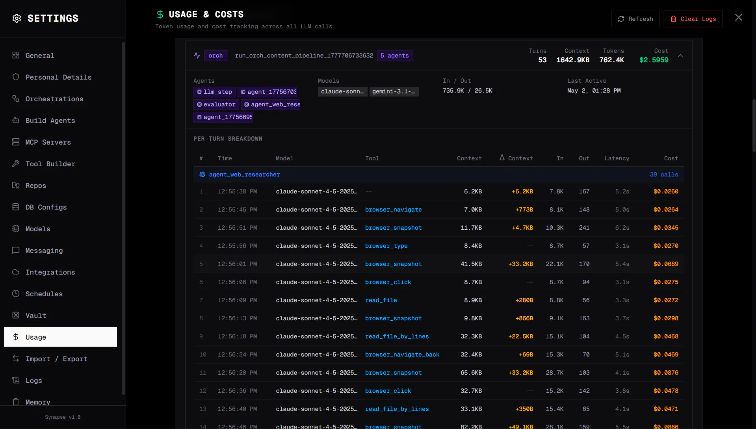Click the Tool Builder wrench icon
The width and height of the screenshot is (756, 429).
point(16,163)
